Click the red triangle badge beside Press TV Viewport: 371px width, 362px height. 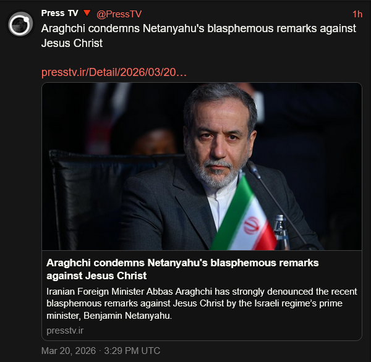tap(87, 13)
